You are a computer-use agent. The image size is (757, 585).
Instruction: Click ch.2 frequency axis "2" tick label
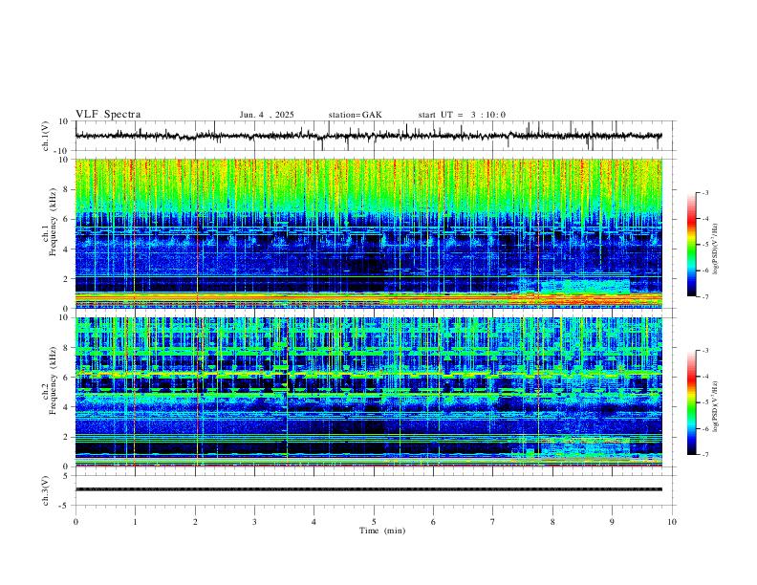[x=66, y=437]
